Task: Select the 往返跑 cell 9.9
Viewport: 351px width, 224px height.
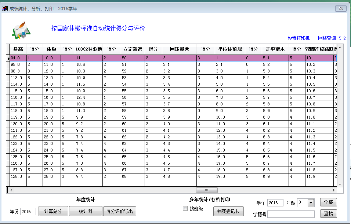Action: click(x=88, y=117)
